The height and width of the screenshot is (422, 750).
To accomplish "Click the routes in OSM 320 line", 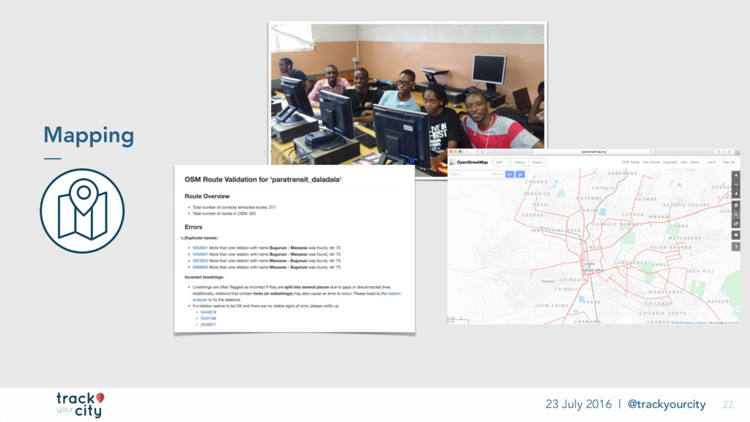I will (x=224, y=213).
